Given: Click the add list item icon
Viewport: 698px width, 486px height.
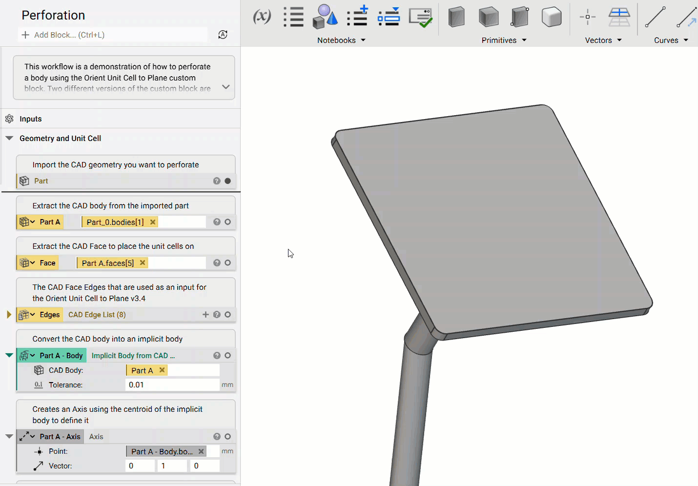Looking at the screenshot, I should 358,16.
